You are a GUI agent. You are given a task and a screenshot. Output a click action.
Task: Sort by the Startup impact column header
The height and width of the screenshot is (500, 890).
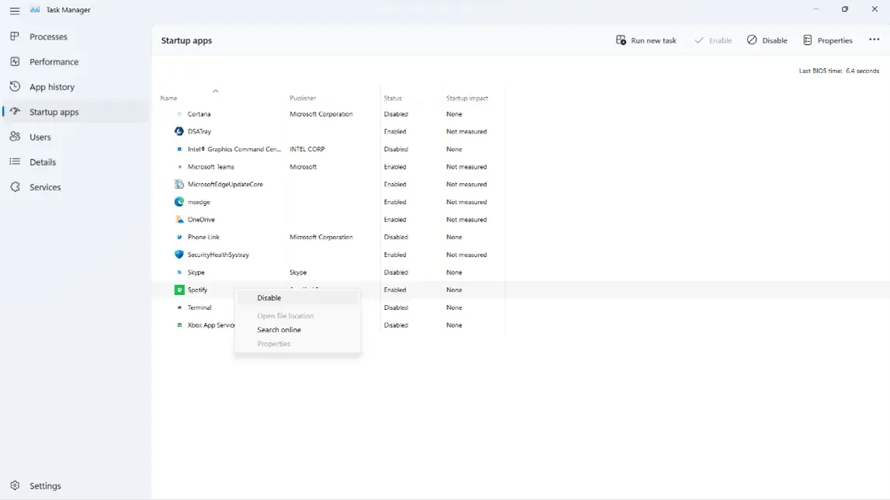point(468,98)
